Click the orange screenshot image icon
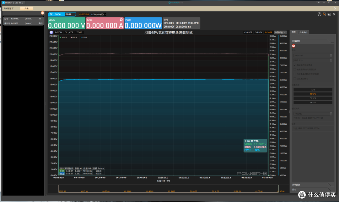Viewport: 339px width, 202px height. (x=324, y=14)
